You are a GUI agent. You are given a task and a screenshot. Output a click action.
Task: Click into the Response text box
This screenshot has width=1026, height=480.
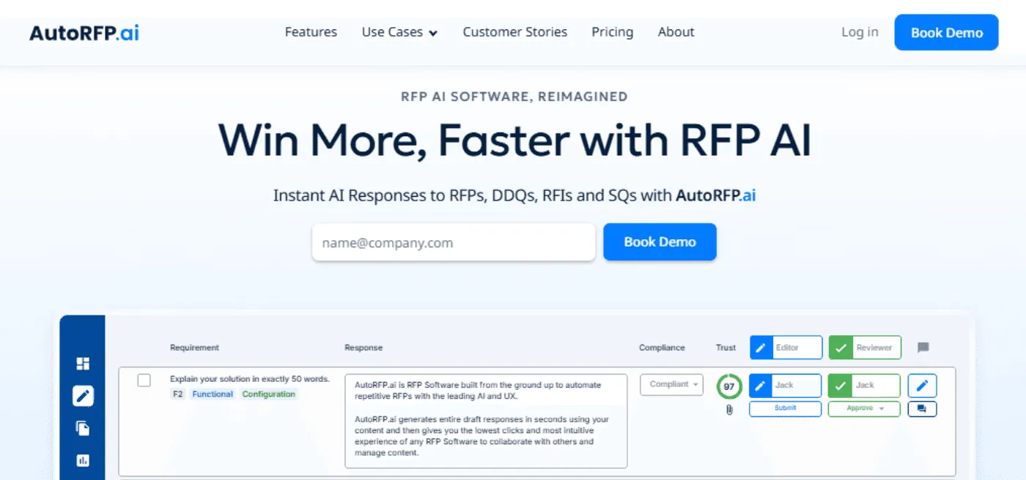tap(486, 421)
